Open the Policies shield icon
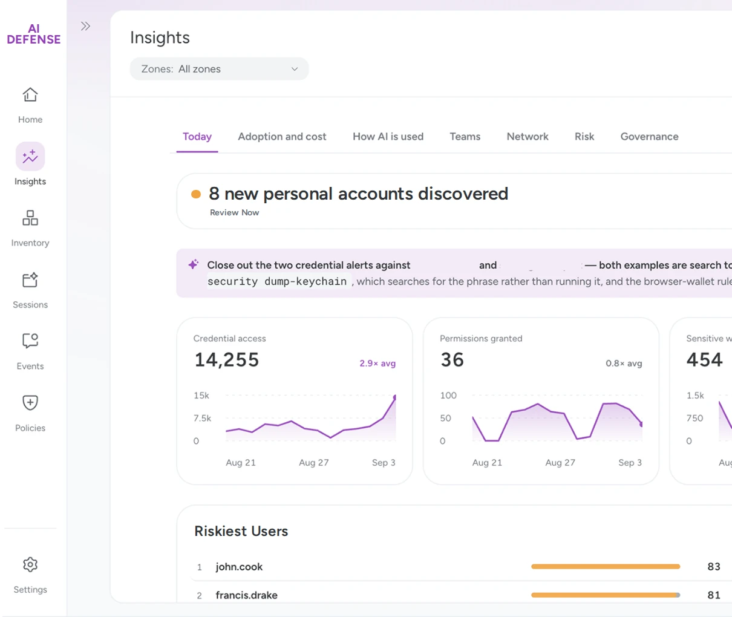 coord(30,403)
